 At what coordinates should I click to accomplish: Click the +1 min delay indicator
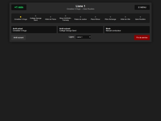[19, 7]
